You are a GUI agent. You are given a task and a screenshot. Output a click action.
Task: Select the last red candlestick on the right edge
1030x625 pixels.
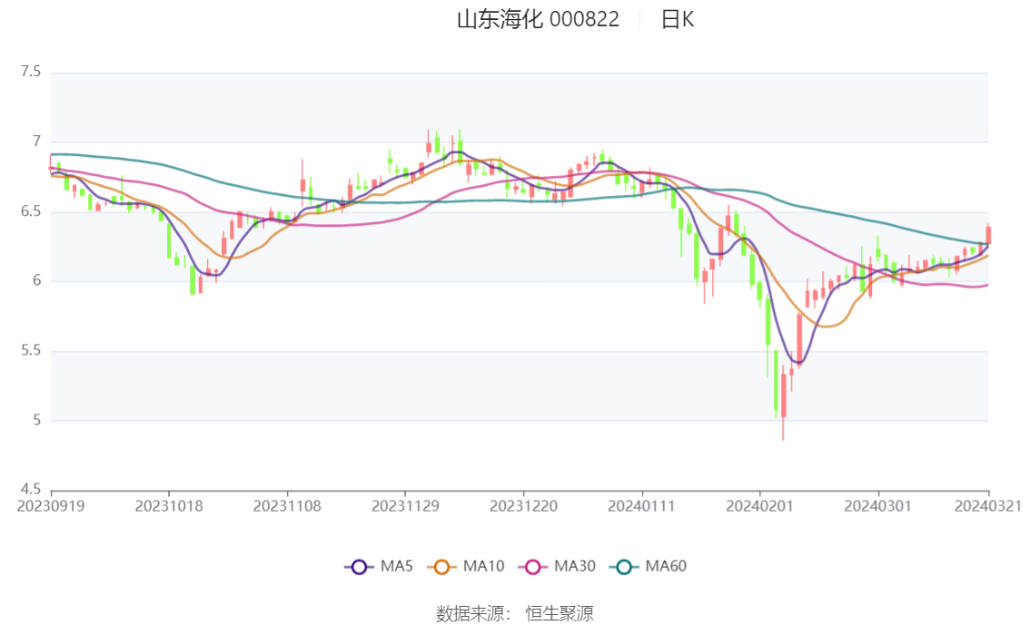pyautogui.click(x=988, y=234)
